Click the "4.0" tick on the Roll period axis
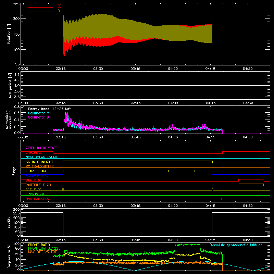The height and width of the screenshot is (274, 274). click(17, 86)
